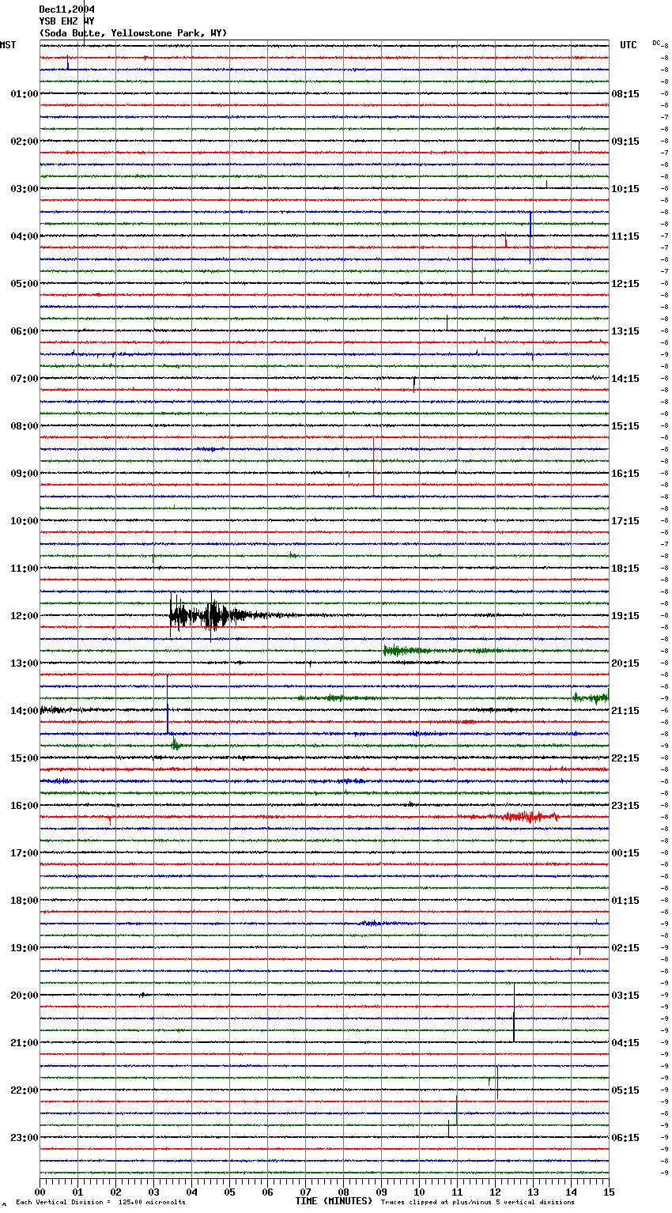
Task: Select the 03:00 MST time label
Action: [25, 189]
